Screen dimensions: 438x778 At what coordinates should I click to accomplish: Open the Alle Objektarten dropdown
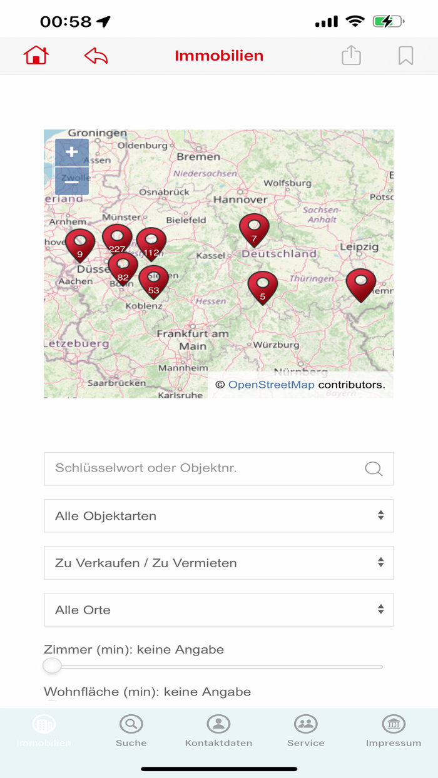[x=219, y=516]
